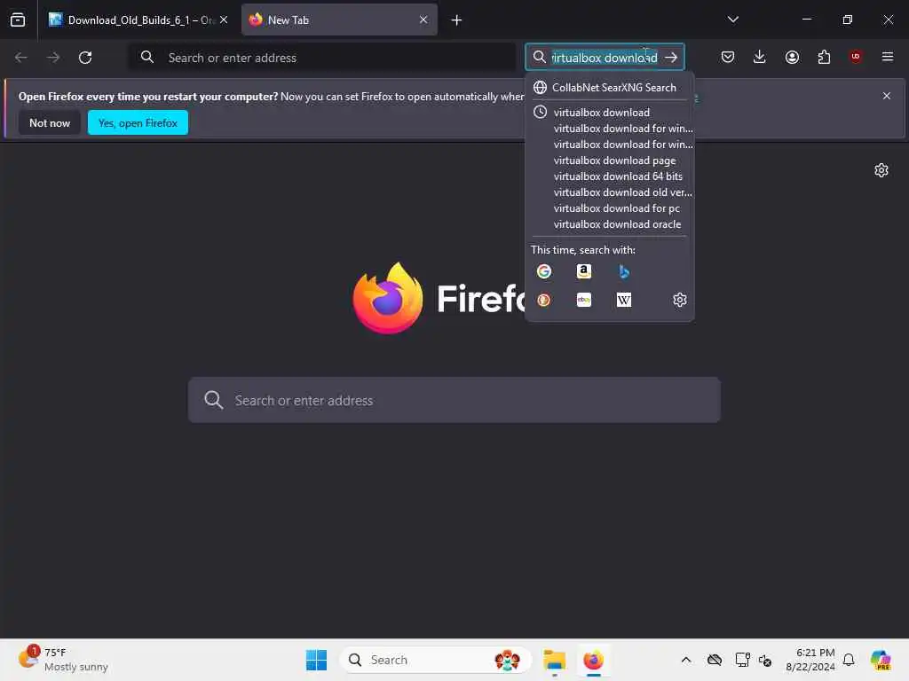Close the New Tab tab
The image size is (909, 681).
423,20
